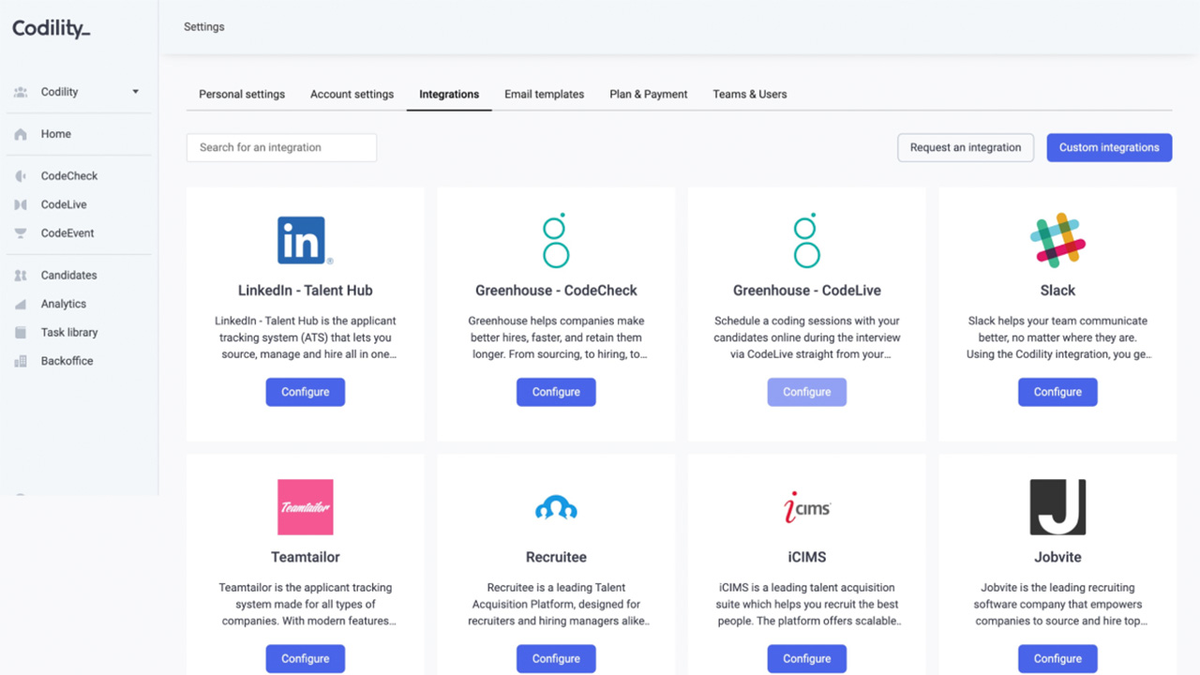
Task: Click the Recruitee card title
Action: coord(556,557)
